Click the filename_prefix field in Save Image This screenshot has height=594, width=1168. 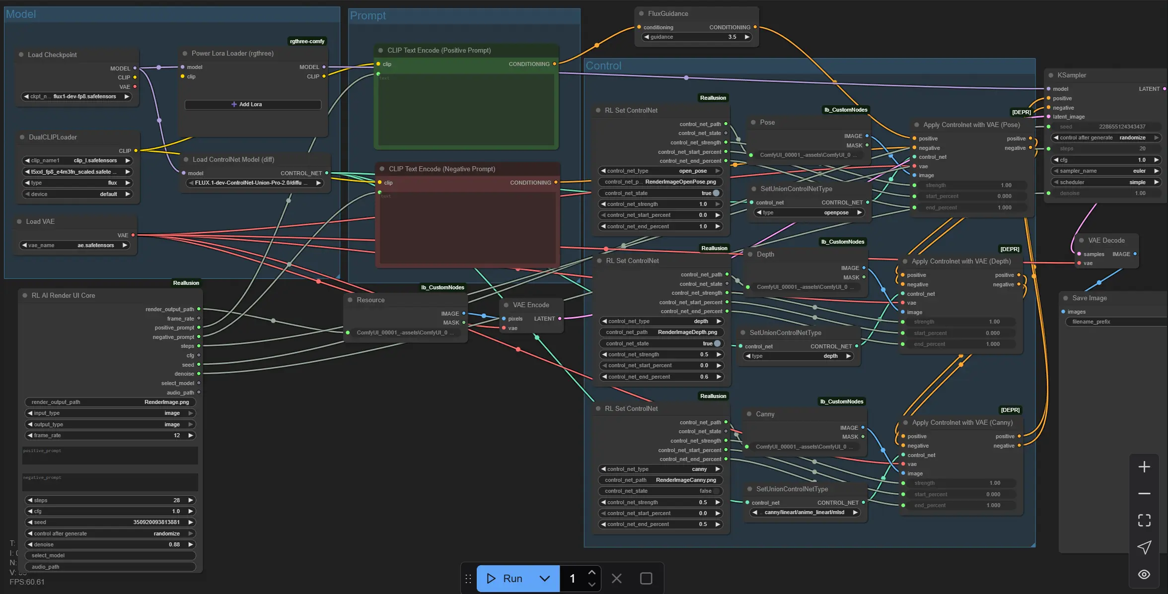click(x=1115, y=322)
